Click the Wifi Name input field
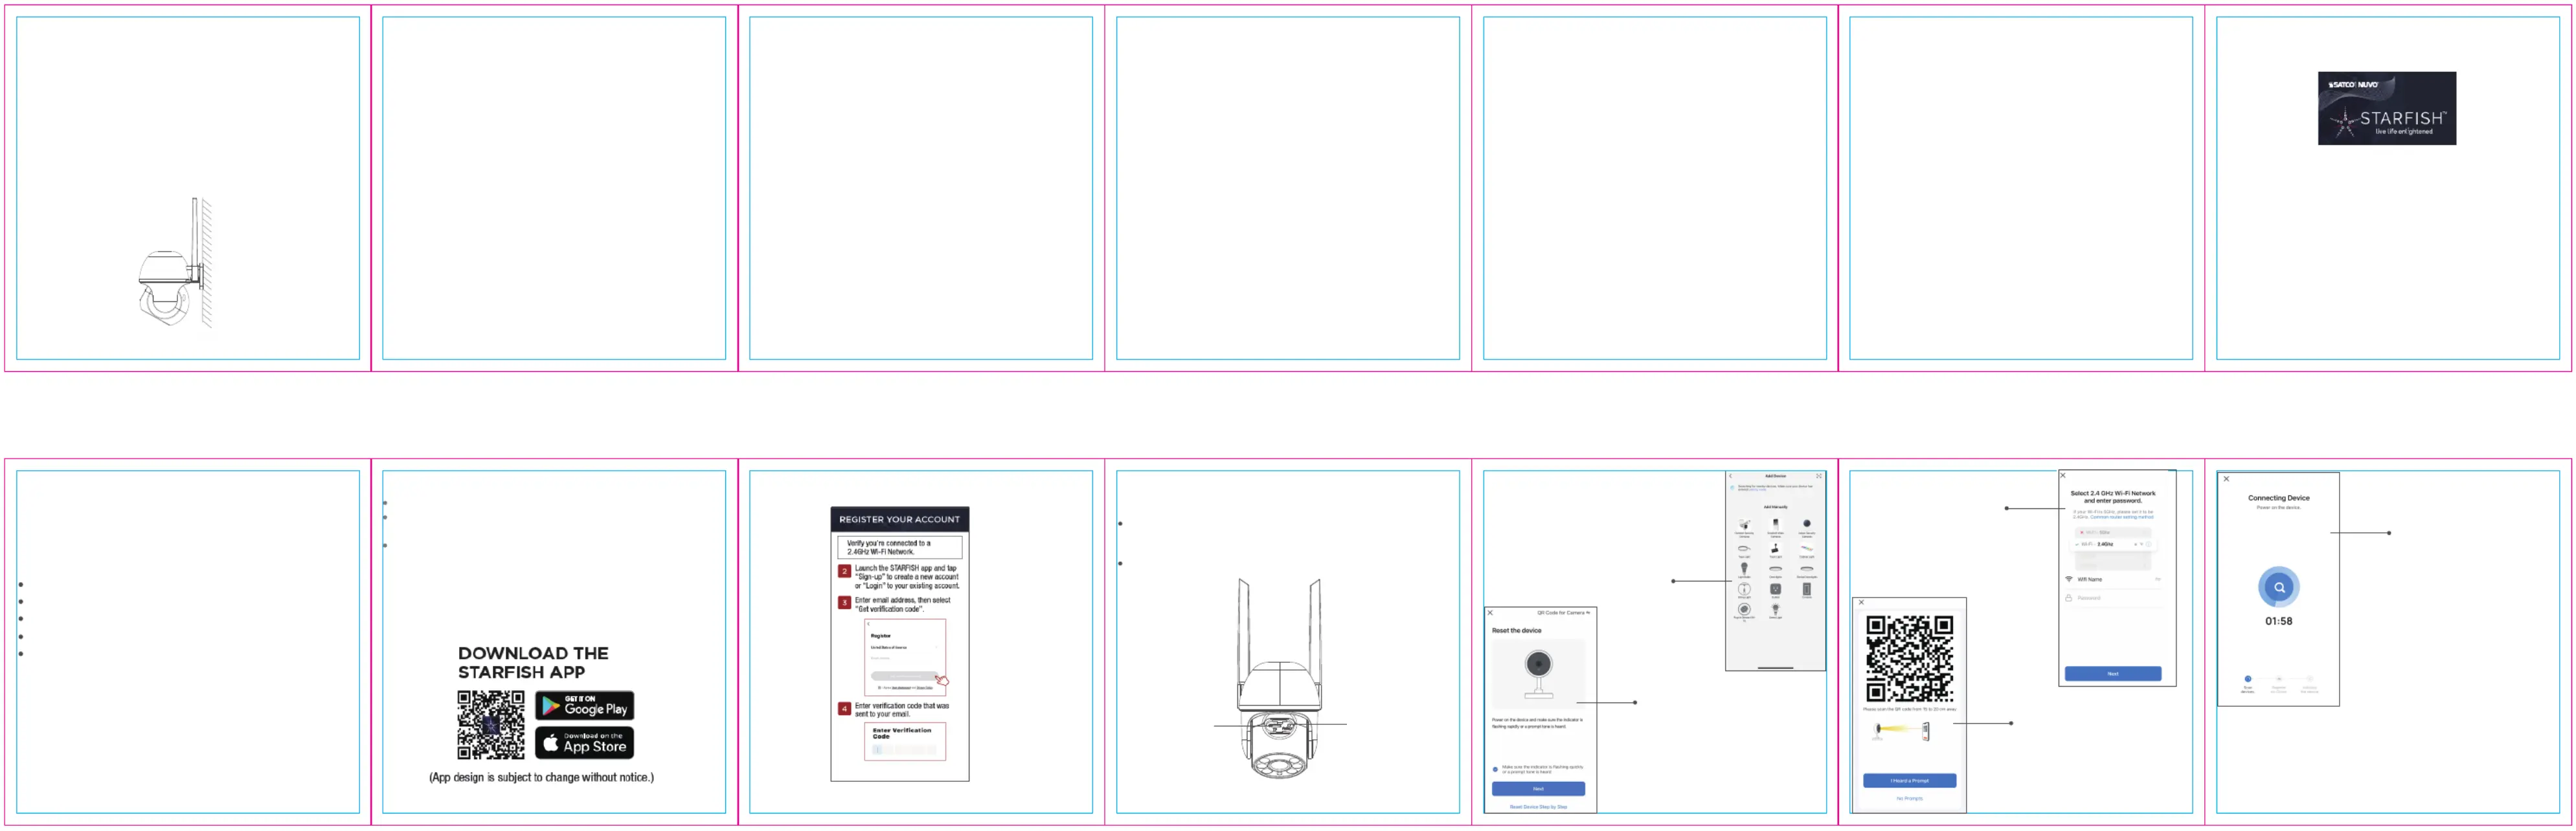 [x=2112, y=579]
